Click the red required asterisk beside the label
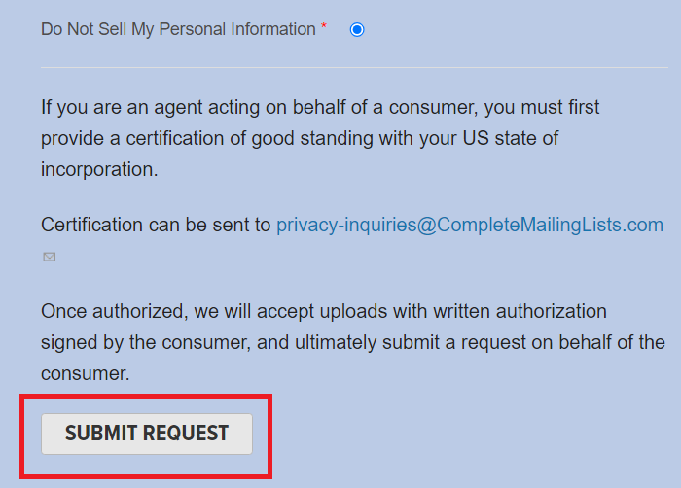This screenshot has height=488, width=681. (x=324, y=26)
